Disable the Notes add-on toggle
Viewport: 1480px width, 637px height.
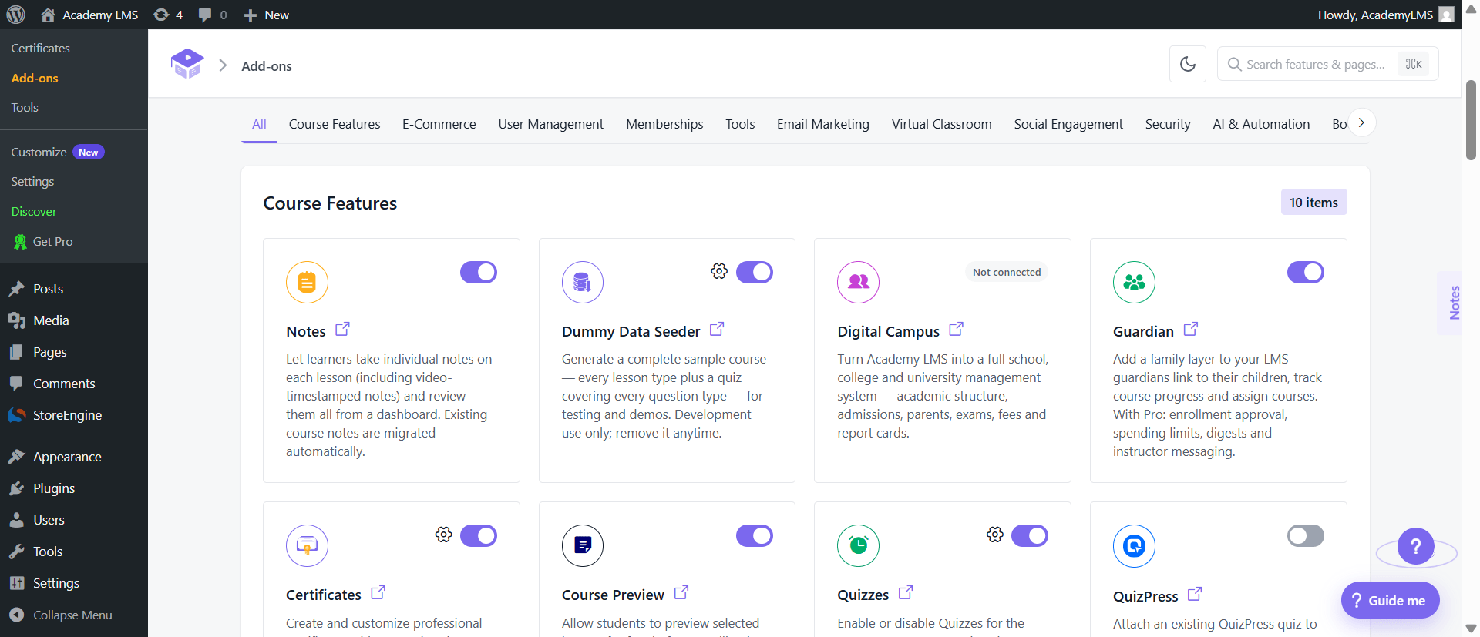479,272
